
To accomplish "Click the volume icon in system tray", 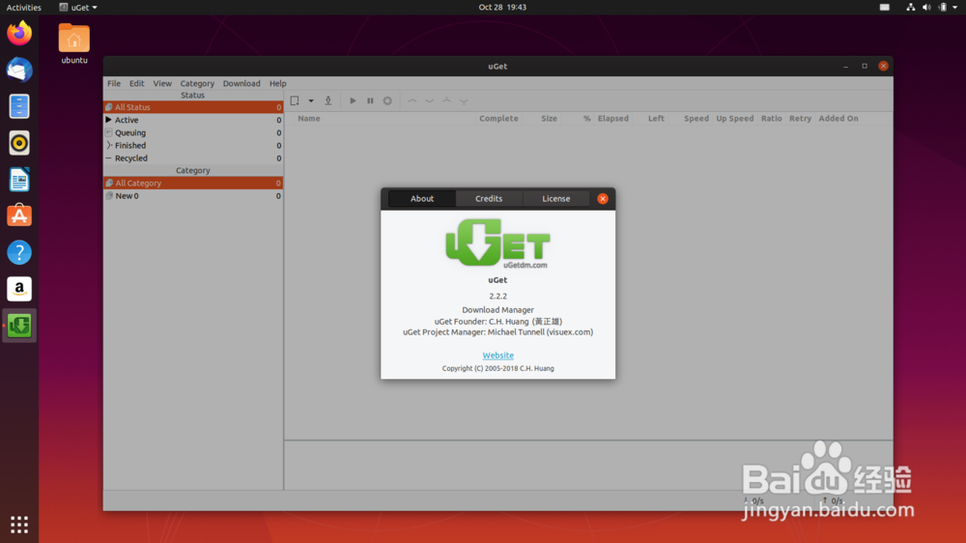I will pos(926,8).
